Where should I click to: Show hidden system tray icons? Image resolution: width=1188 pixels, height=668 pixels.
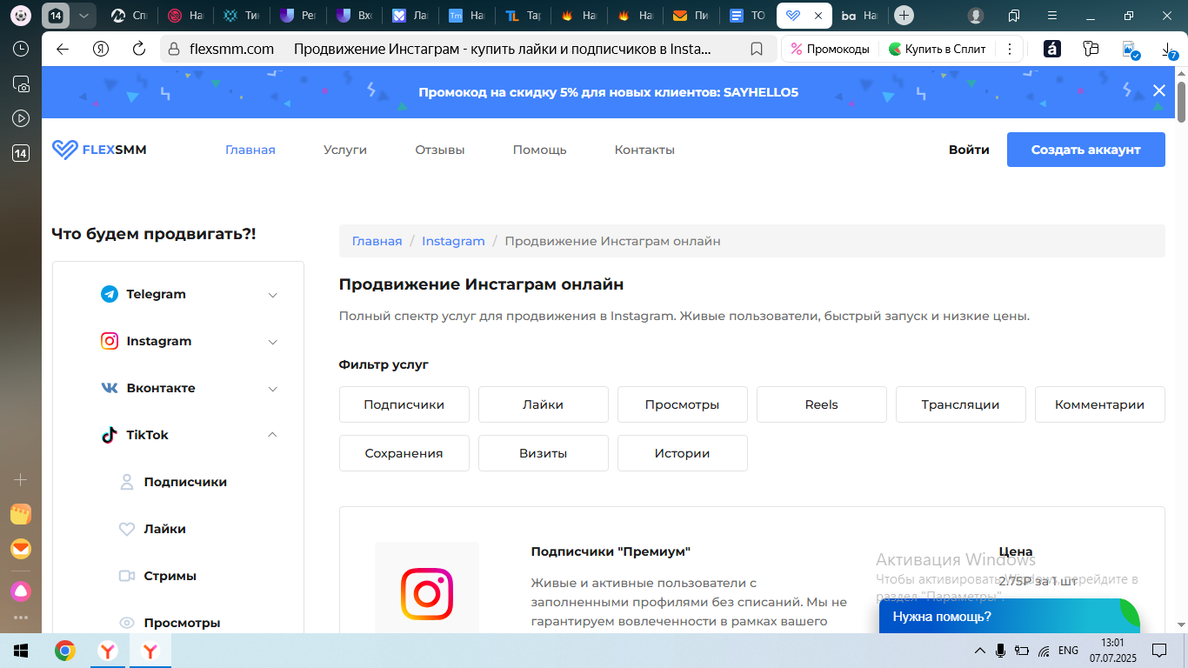[980, 651]
